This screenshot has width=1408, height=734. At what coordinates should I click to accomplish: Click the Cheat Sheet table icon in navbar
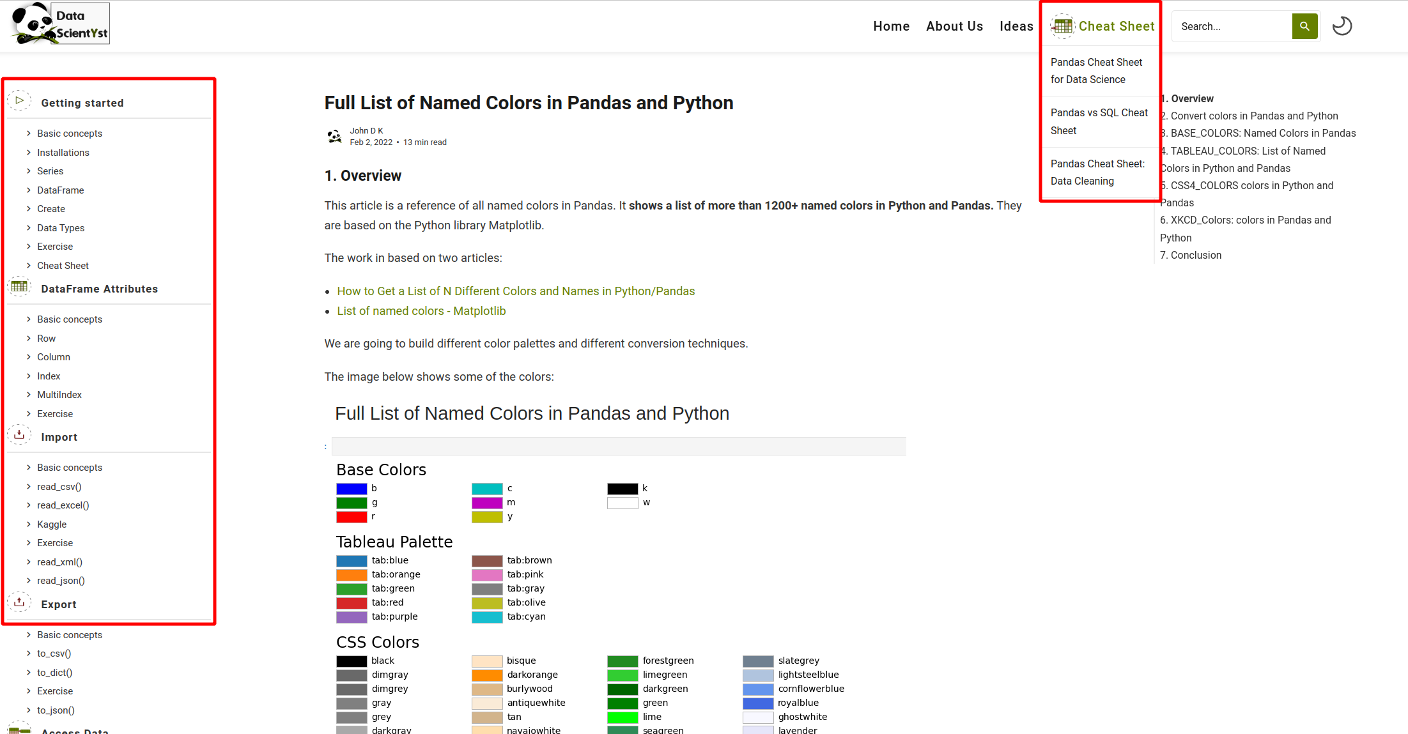click(1063, 26)
